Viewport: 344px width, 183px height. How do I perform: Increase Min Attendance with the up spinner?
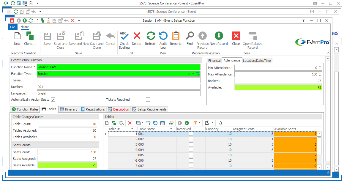(320, 67)
